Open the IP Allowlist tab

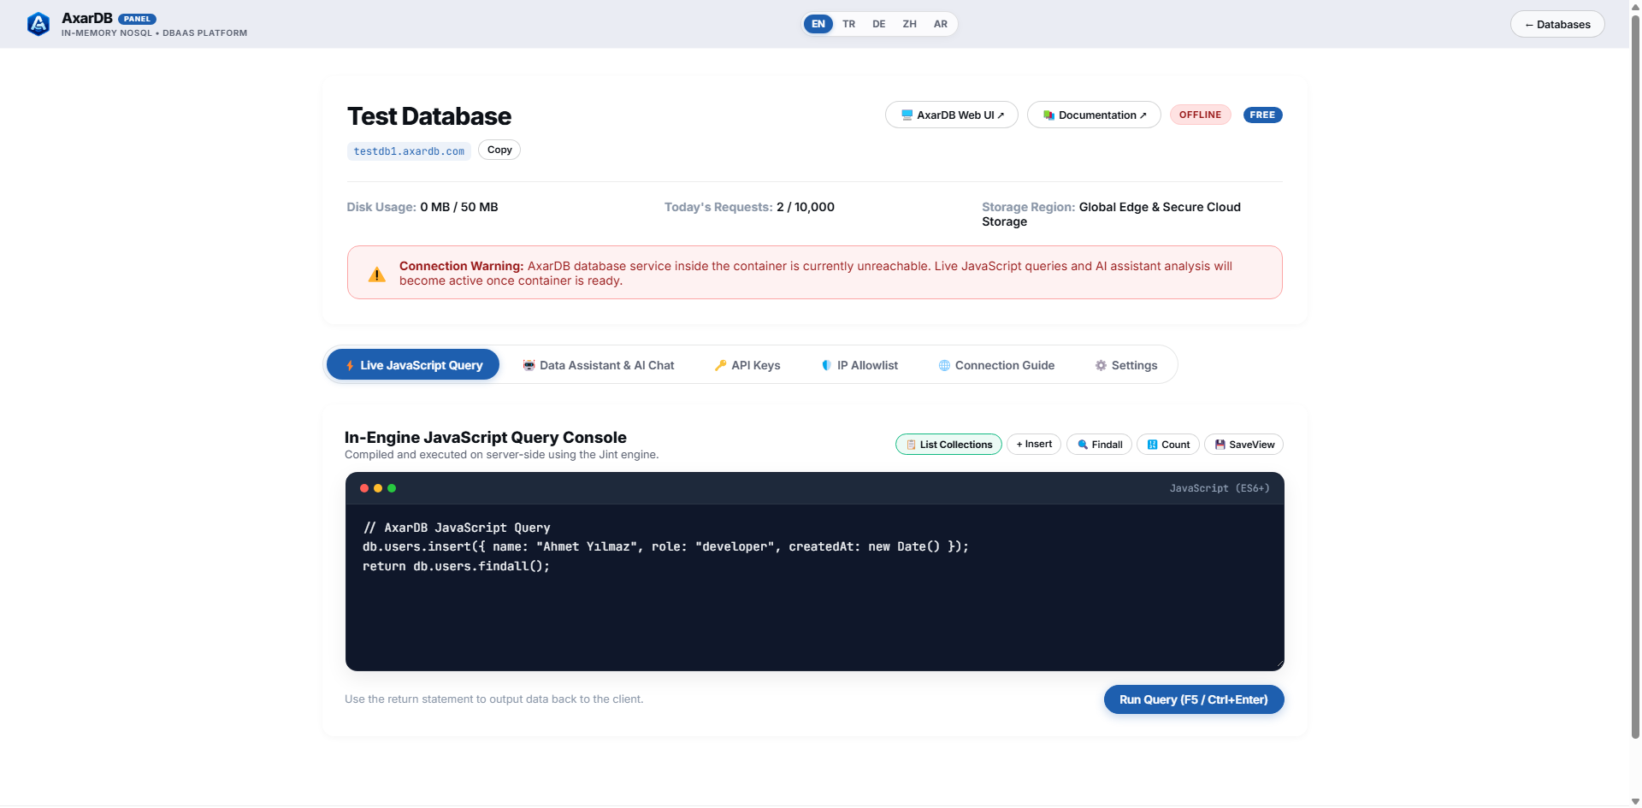[859, 365]
